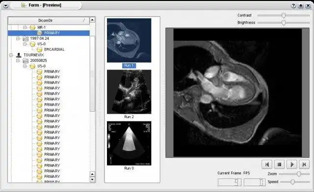Screen dimensions: 314x192
Task: Collapse the 20050825 study node
Action: click(18, 60)
